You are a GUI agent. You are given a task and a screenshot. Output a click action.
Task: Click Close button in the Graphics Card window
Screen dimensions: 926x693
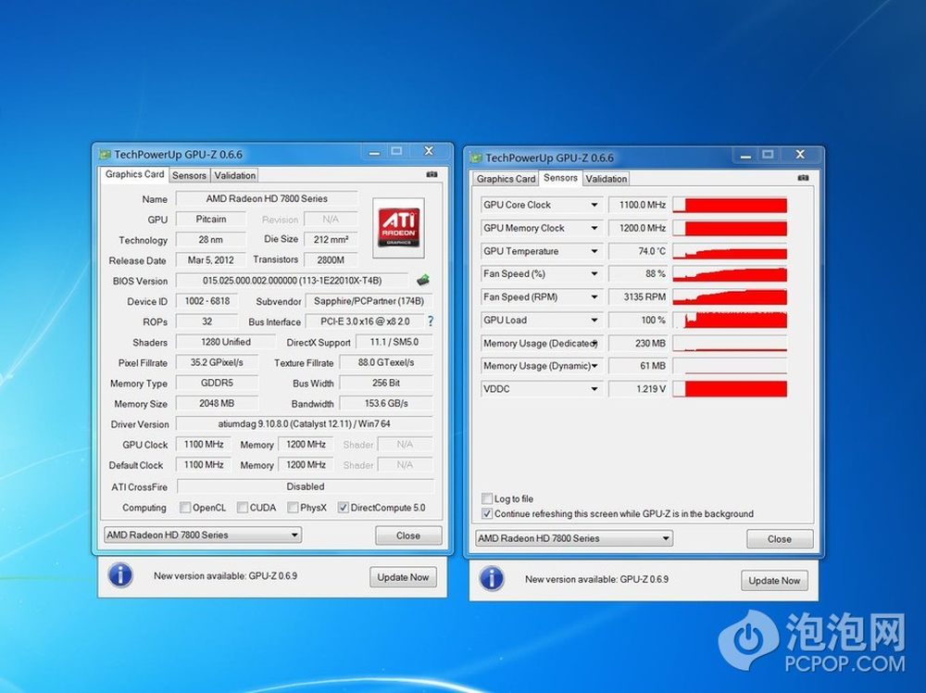[408, 535]
